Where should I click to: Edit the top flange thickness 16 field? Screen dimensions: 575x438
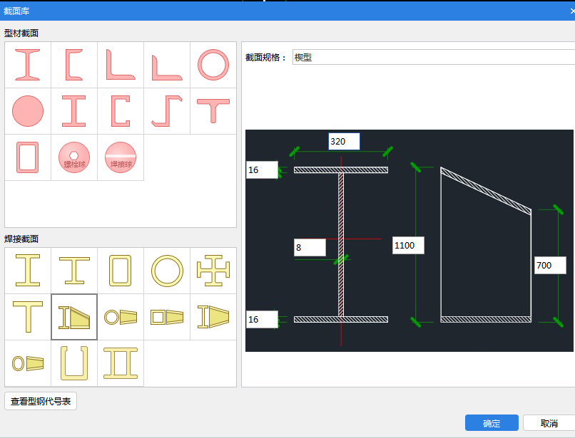[x=262, y=170]
